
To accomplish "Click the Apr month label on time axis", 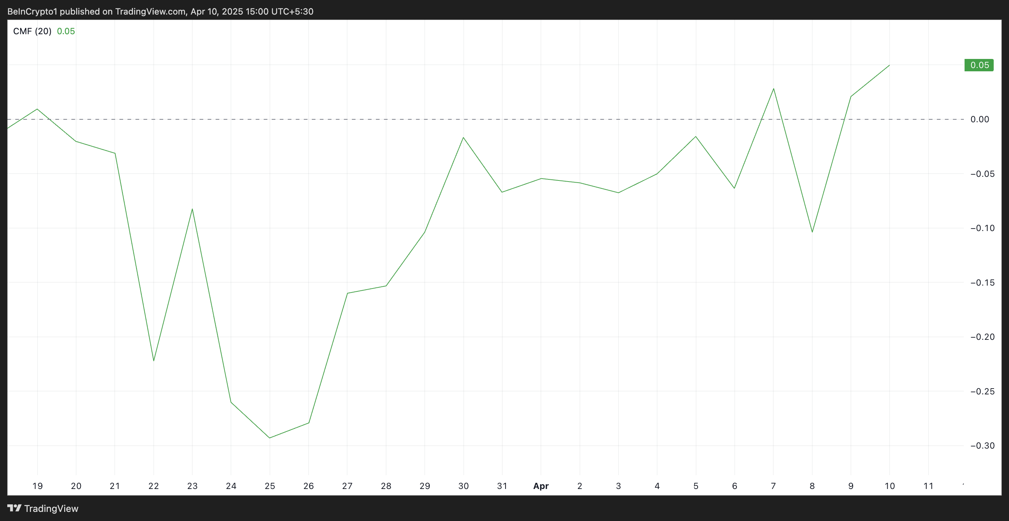I will pos(541,486).
